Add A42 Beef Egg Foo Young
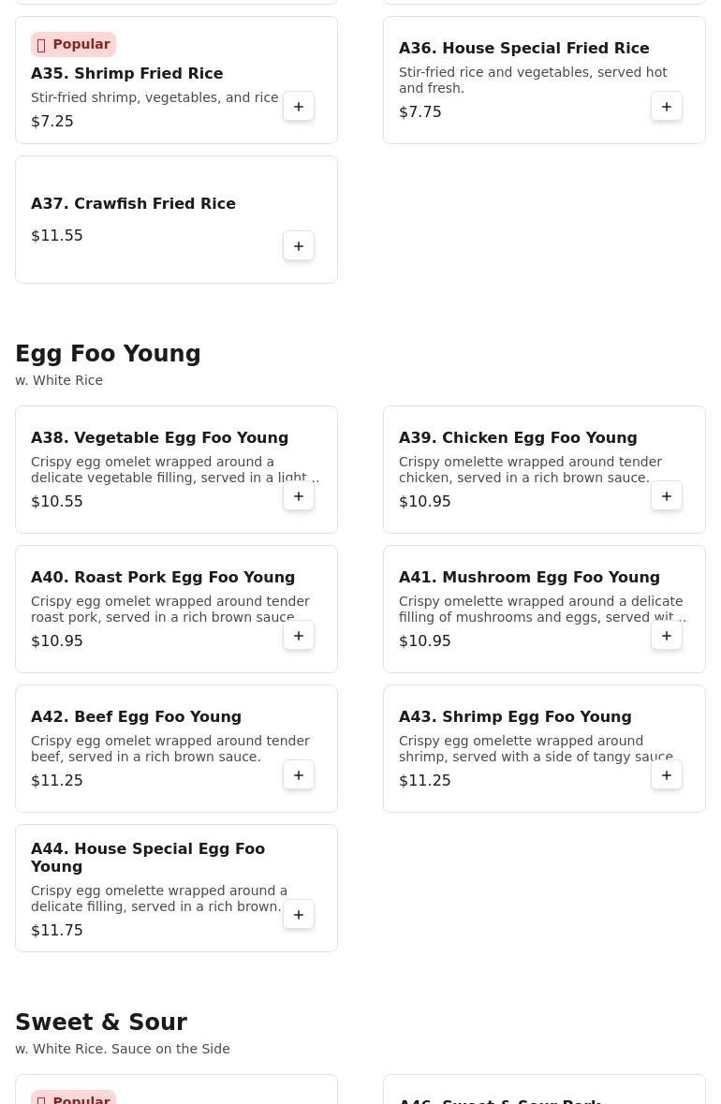Image resolution: width=721 pixels, height=1104 pixels. (x=299, y=774)
